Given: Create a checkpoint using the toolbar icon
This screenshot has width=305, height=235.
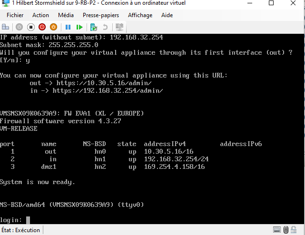Looking at the screenshot, I should click(94, 27).
